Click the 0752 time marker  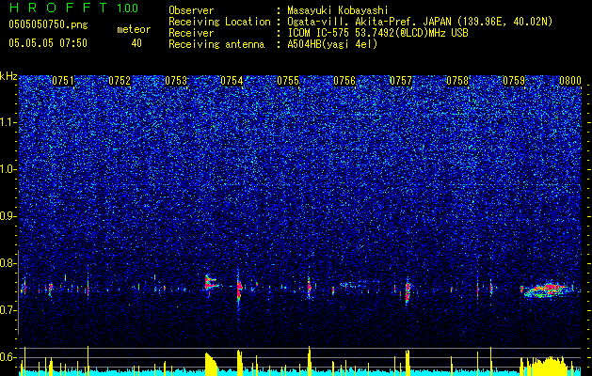click(120, 81)
